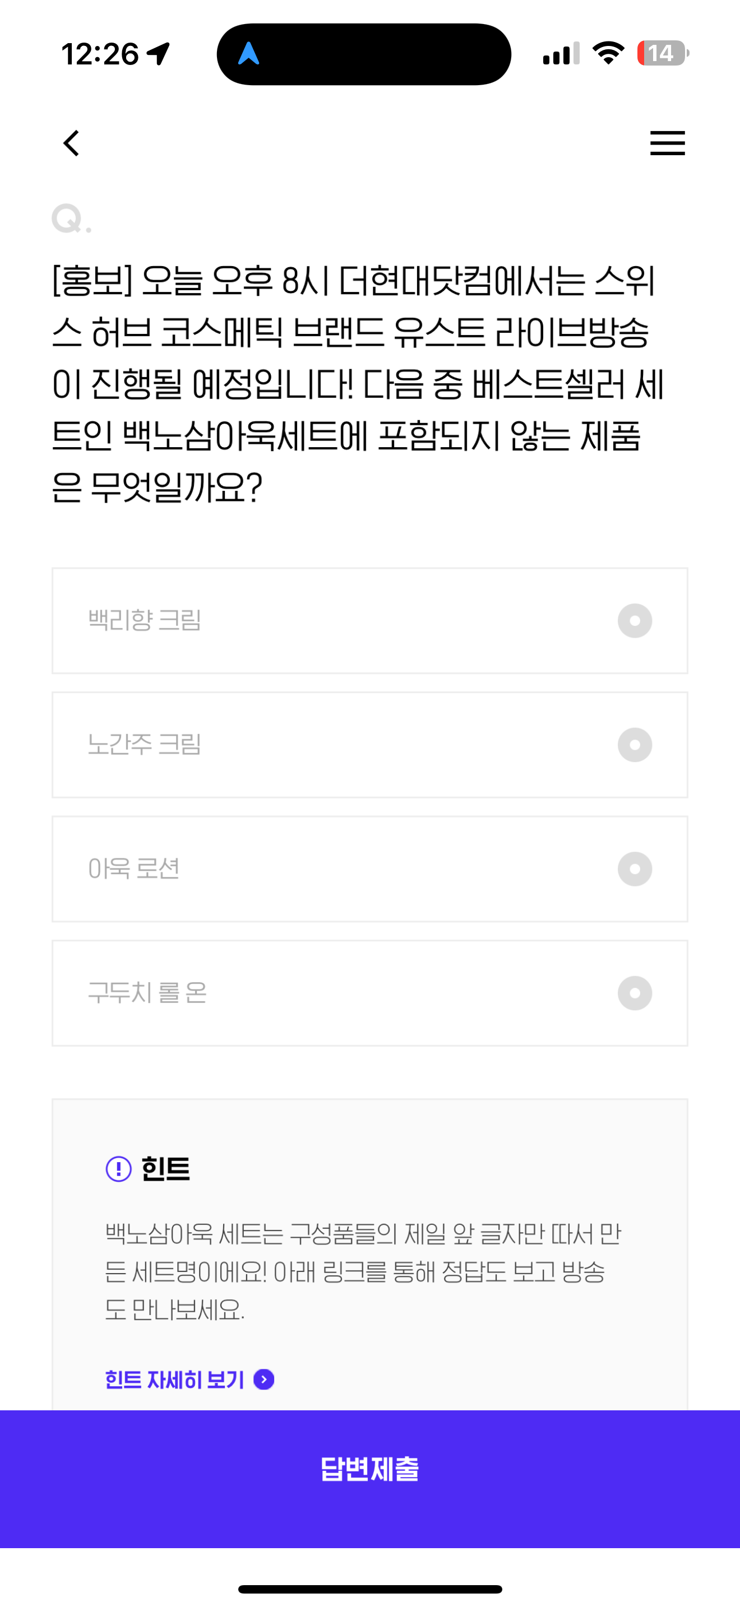Open the hamburger menu icon
The width and height of the screenshot is (740, 1607).
667,143
